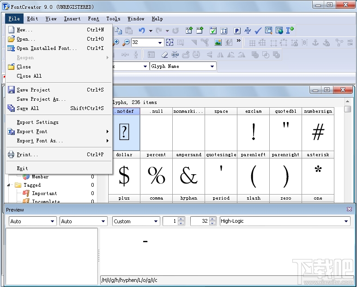The height and width of the screenshot is (287, 357).
Task: Click the Undo arrow icon
Action: tap(142, 31)
